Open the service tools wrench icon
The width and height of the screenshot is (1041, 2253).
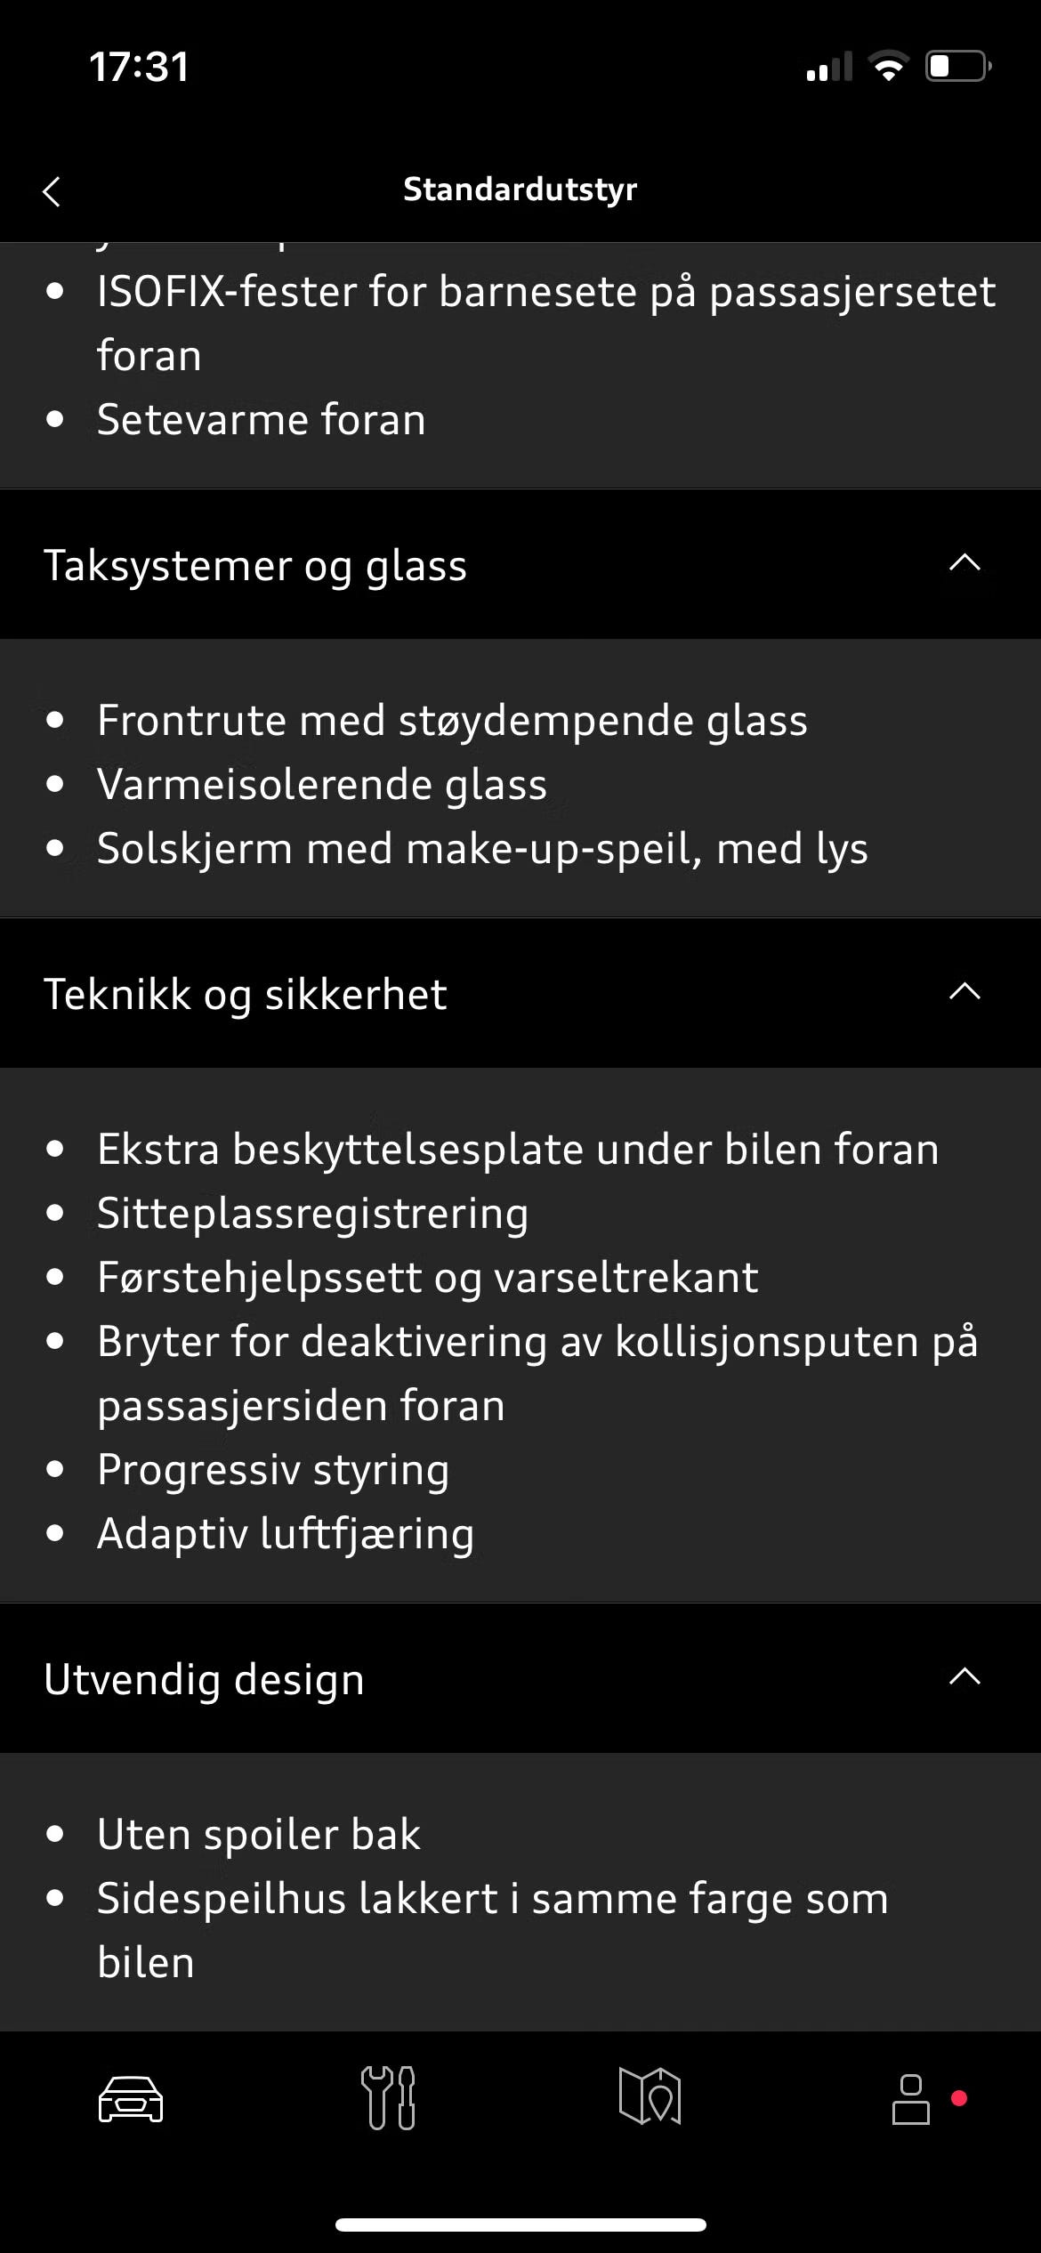tap(388, 2098)
